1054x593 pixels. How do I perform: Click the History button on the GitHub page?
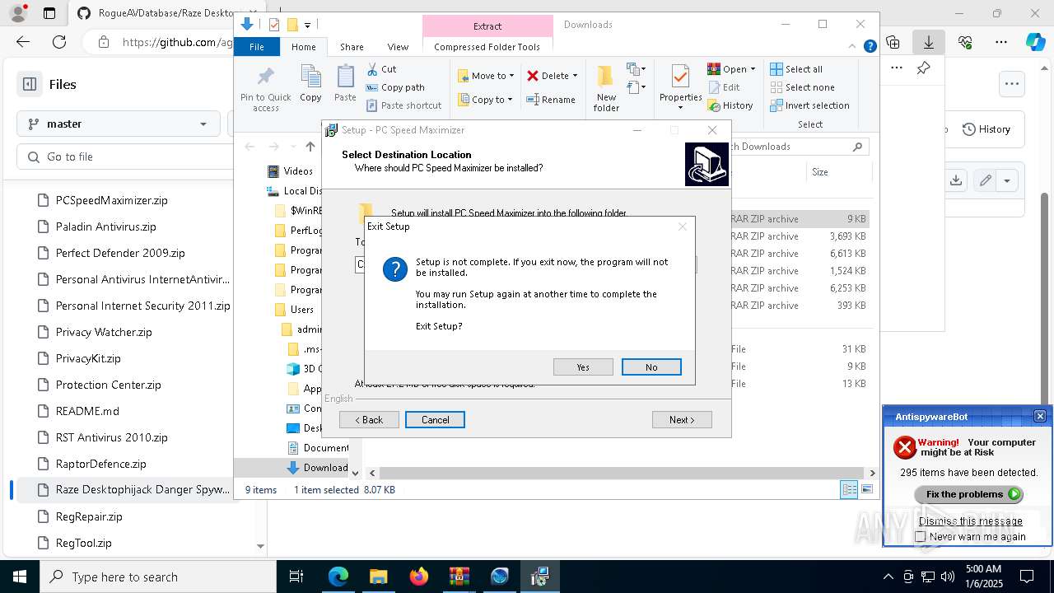click(986, 129)
